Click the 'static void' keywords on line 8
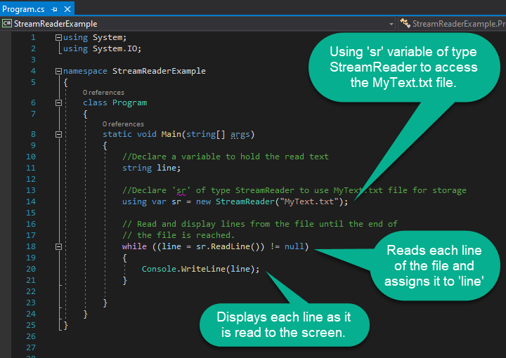Screen dimensions: 506x358 129,134
